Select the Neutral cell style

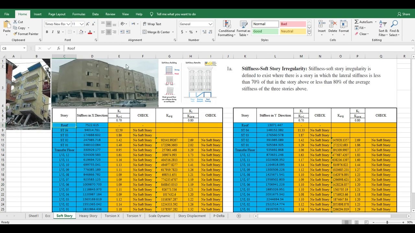point(293,31)
